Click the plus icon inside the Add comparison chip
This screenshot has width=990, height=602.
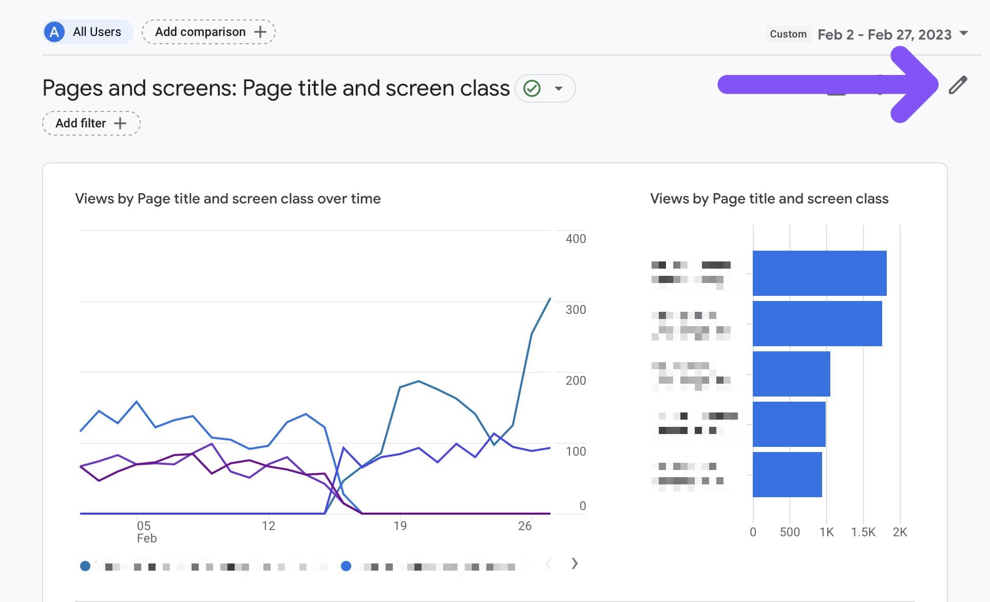(x=261, y=31)
